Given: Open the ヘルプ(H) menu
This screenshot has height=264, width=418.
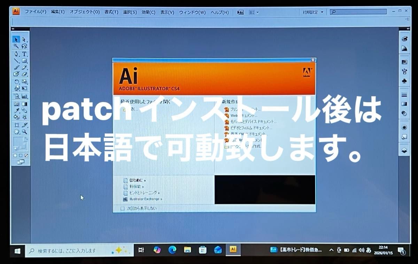Looking at the screenshot, I should click(x=220, y=12).
